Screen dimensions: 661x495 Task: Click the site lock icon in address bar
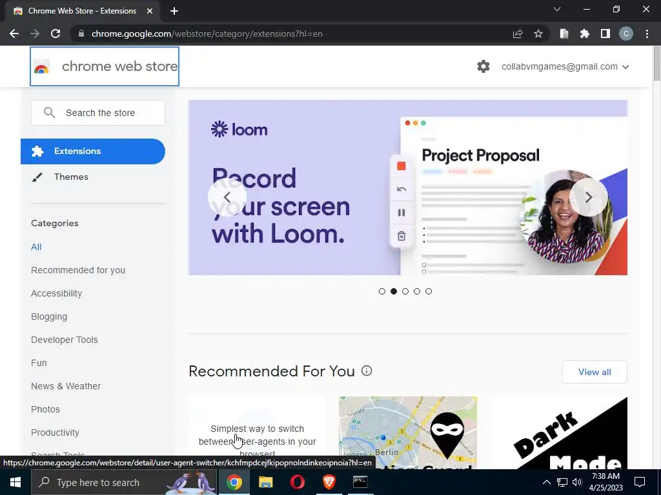[82, 34]
